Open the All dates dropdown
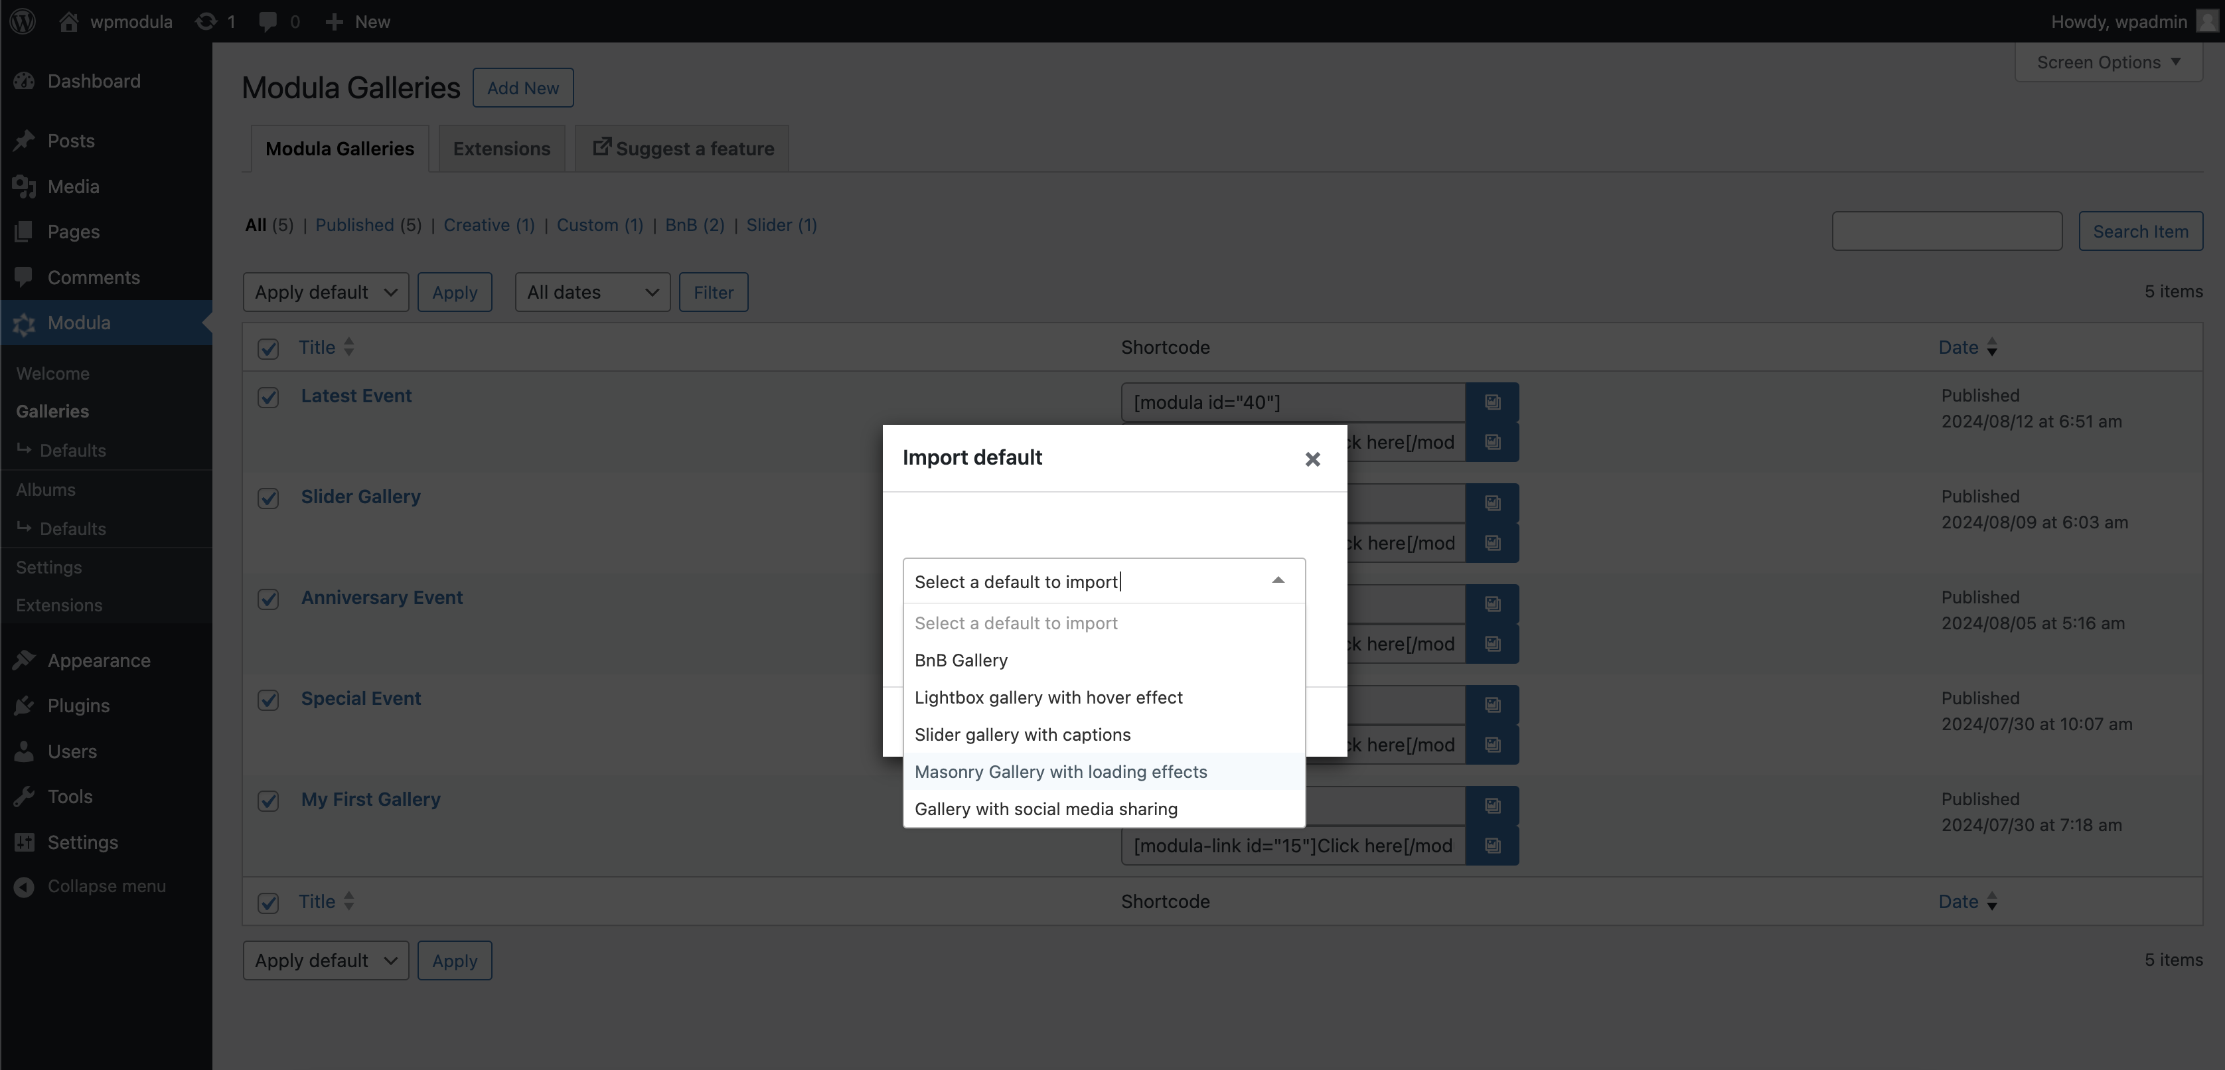This screenshot has height=1070, width=2225. click(x=591, y=292)
